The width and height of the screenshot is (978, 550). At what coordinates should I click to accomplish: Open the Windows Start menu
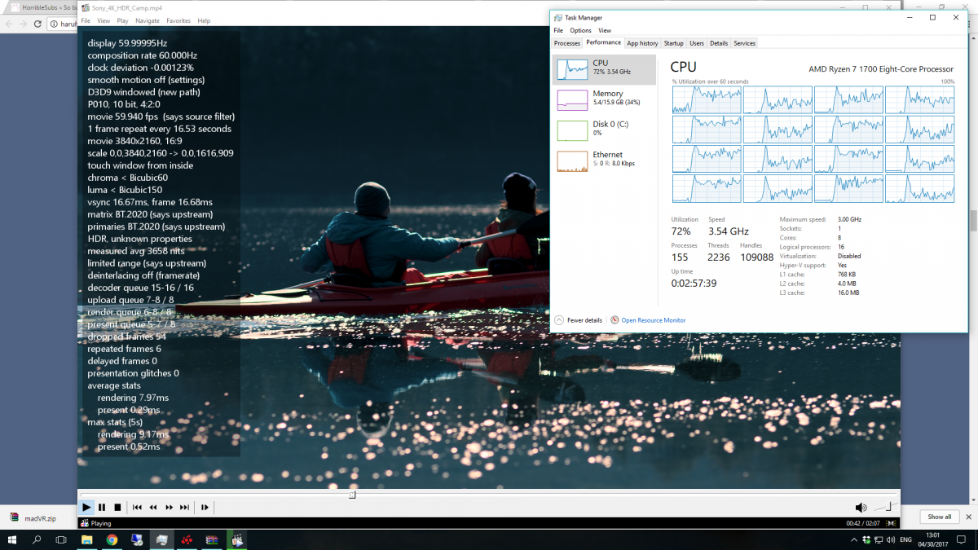click(x=12, y=539)
